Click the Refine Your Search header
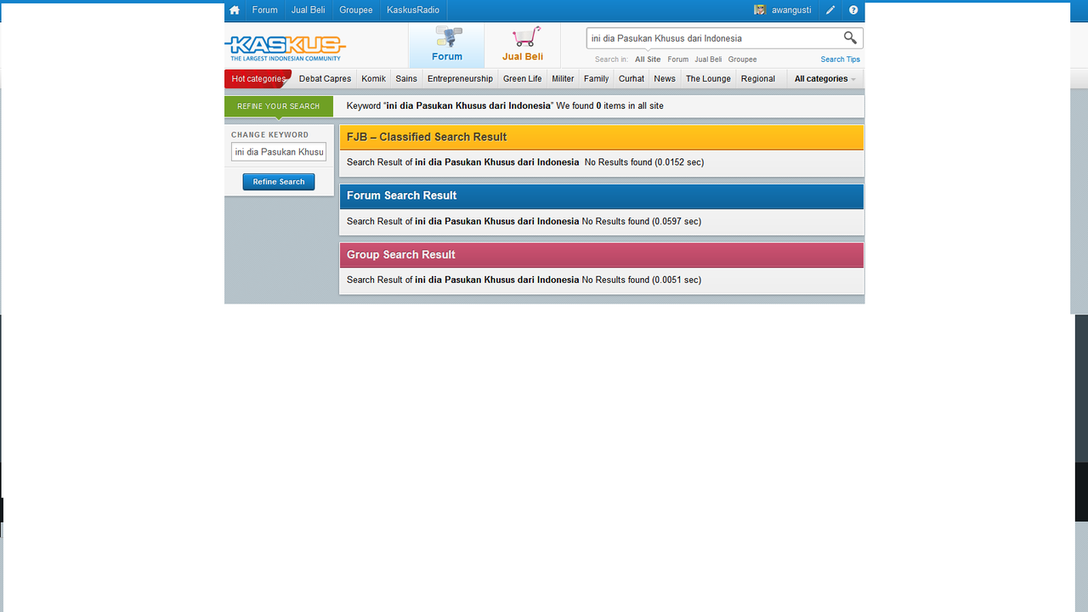This screenshot has height=612, width=1088. [x=279, y=106]
